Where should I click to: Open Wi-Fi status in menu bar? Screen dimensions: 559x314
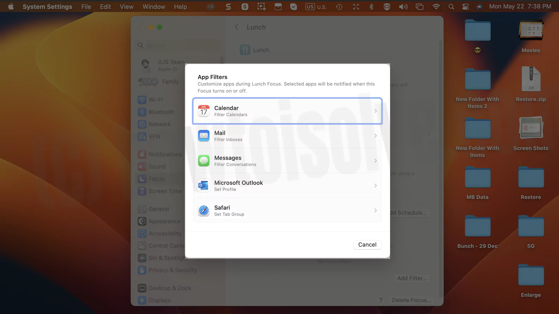(x=436, y=6)
